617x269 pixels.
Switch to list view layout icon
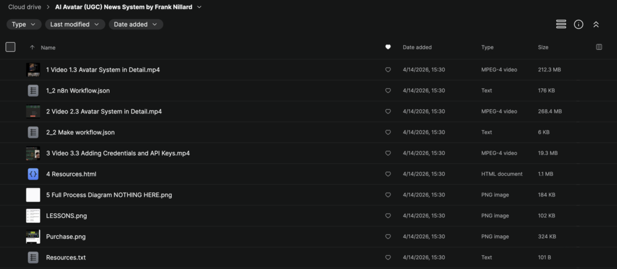(x=561, y=24)
